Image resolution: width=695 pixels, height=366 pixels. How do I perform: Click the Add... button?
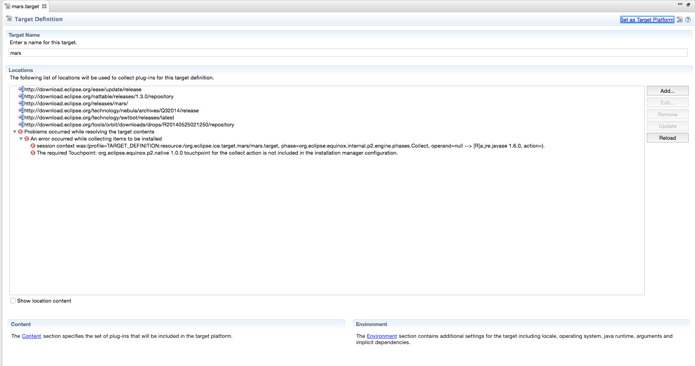point(667,91)
